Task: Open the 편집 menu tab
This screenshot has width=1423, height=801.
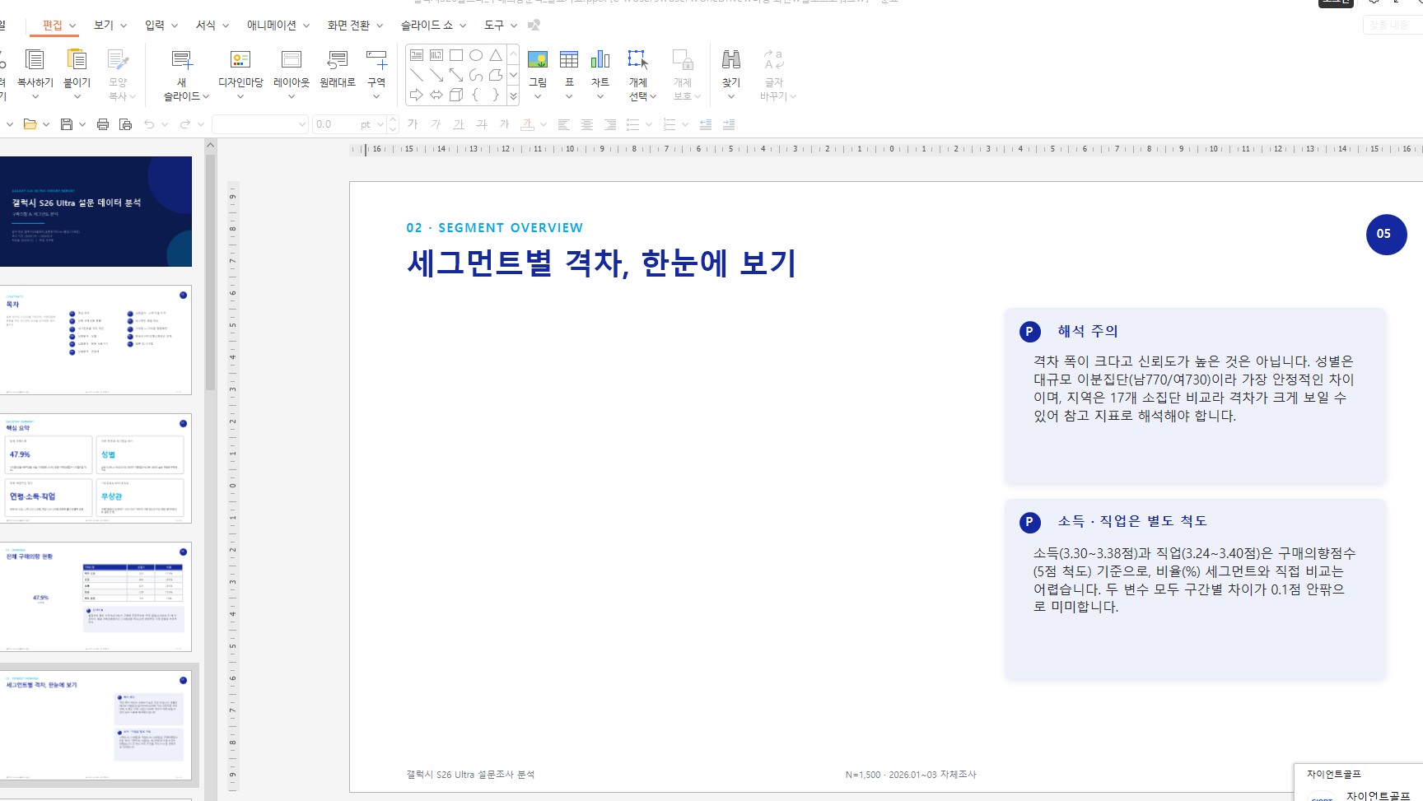Action: (53, 26)
